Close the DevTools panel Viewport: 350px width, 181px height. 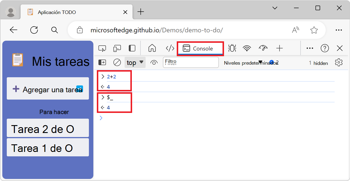pos(340,48)
